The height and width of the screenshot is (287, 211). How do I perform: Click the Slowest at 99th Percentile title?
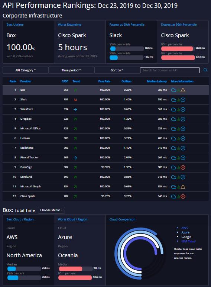click(x=179, y=25)
